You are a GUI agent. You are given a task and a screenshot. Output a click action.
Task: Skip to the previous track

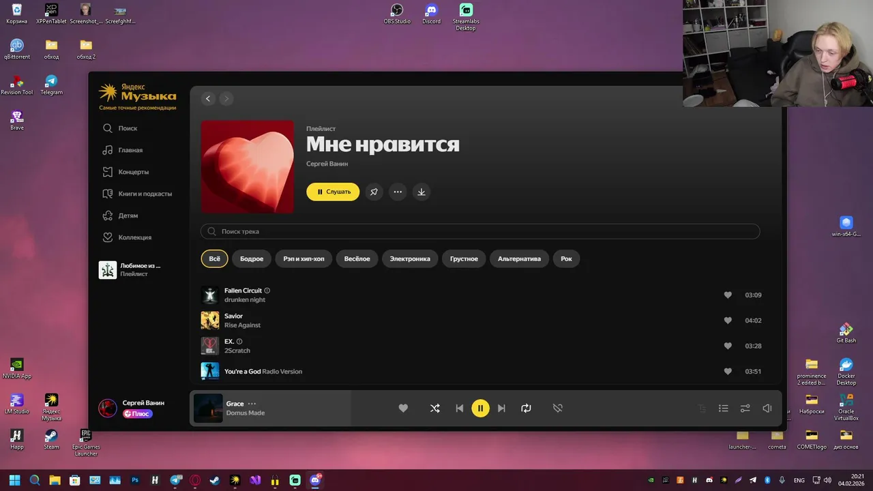[x=459, y=408]
